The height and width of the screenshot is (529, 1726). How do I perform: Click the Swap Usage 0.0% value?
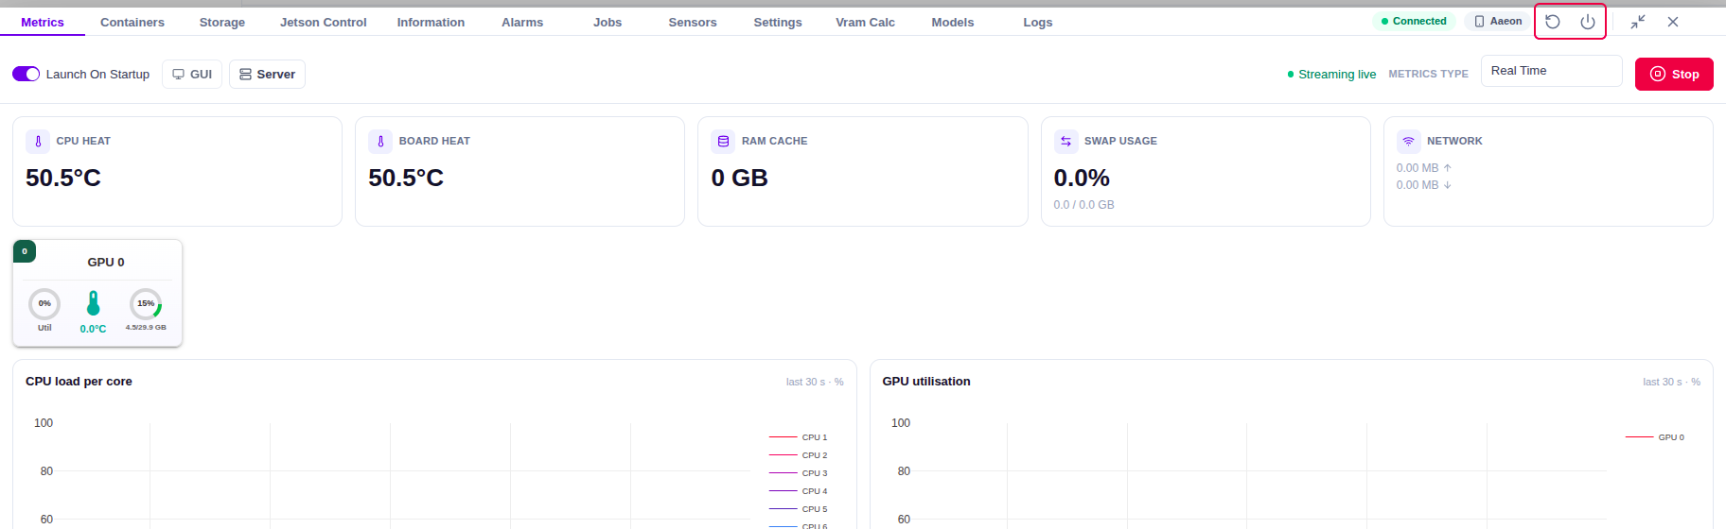1082,178
